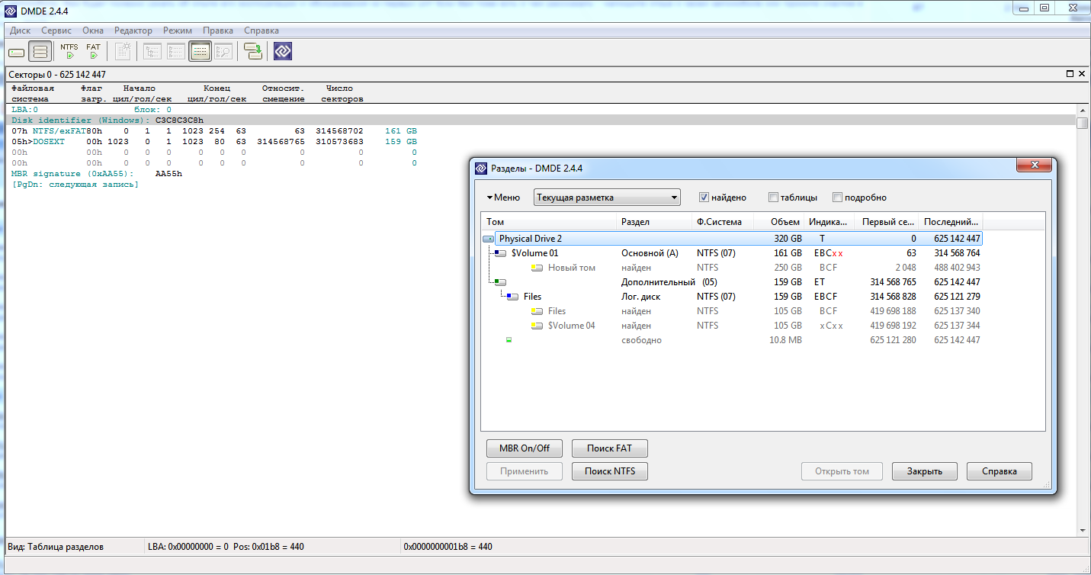Open the Сервис menu
The width and height of the screenshot is (1091, 575).
point(56,31)
